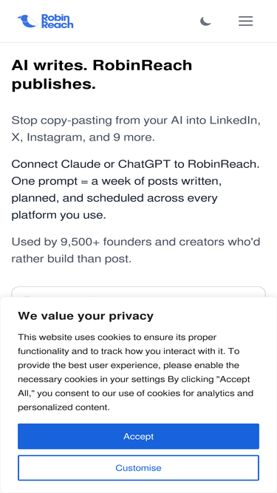Select the 'We value your privacy' heading
277x493 pixels.
[x=86, y=316]
